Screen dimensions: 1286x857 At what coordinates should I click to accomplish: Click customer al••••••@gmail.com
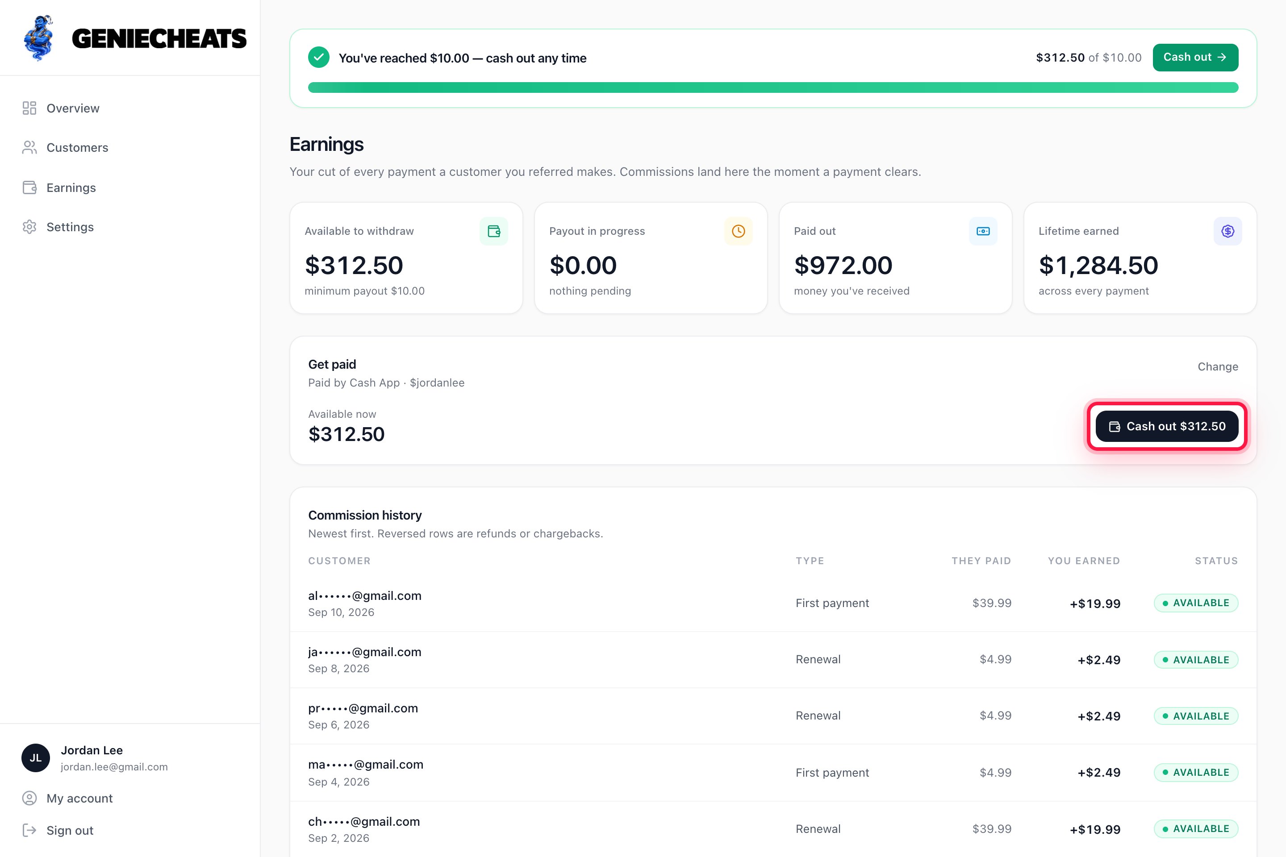365,596
